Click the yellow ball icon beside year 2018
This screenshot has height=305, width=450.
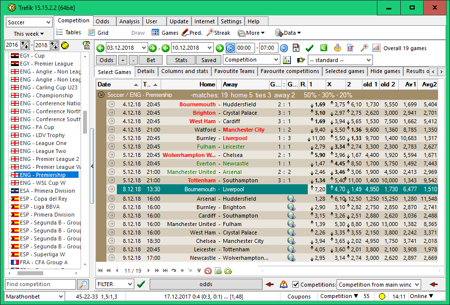[65, 45]
